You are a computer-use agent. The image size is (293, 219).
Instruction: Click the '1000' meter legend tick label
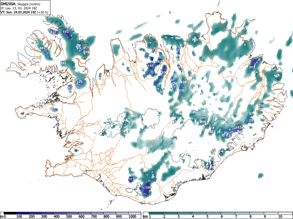pyautogui.click(x=132, y=217)
